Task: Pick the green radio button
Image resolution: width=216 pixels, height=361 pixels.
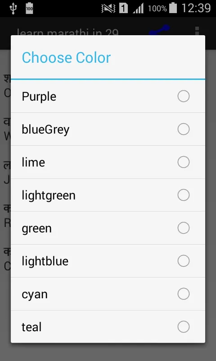Action: pyautogui.click(x=184, y=228)
